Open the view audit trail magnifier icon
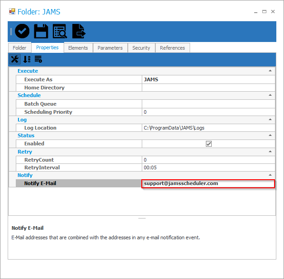Viewport: 284px width, 279px height. [x=60, y=31]
